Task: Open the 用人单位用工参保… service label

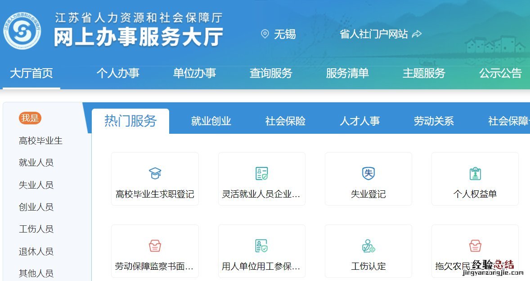Action: [261, 267]
